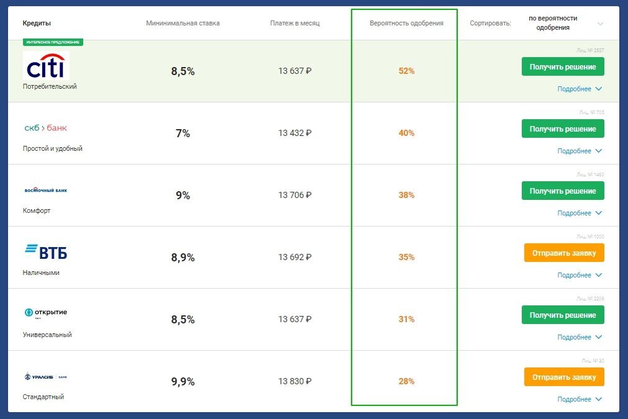Open the sort dropdown 'по вероятности одобрения'
The image size is (628, 419).
click(x=565, y=23)
